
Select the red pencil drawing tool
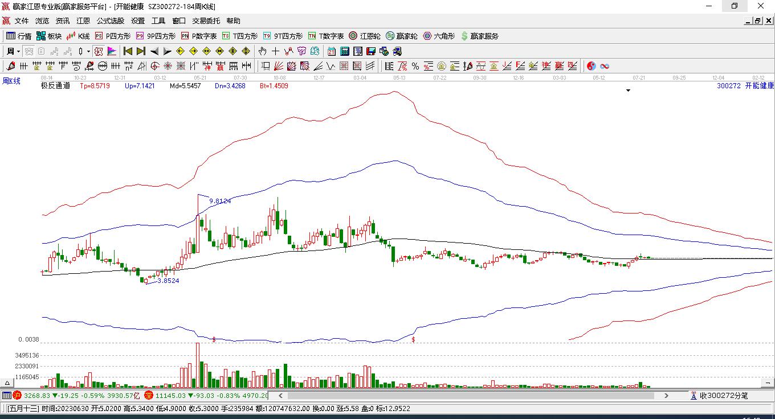pyautogui.click(x=11, y=66)
